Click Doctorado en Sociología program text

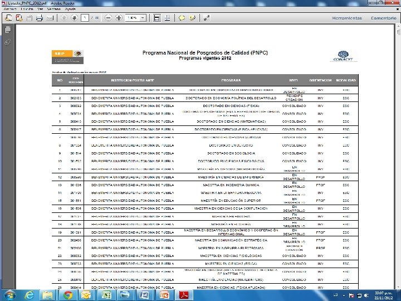tap(231, 153)
